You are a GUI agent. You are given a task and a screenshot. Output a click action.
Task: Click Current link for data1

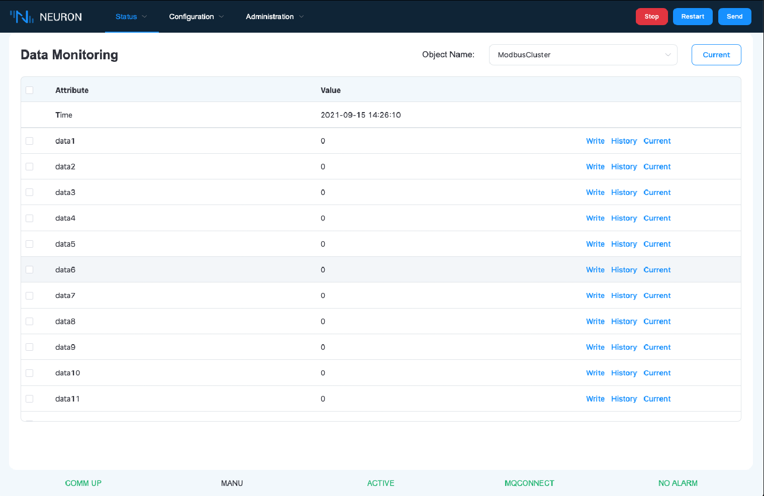[657, 141]
